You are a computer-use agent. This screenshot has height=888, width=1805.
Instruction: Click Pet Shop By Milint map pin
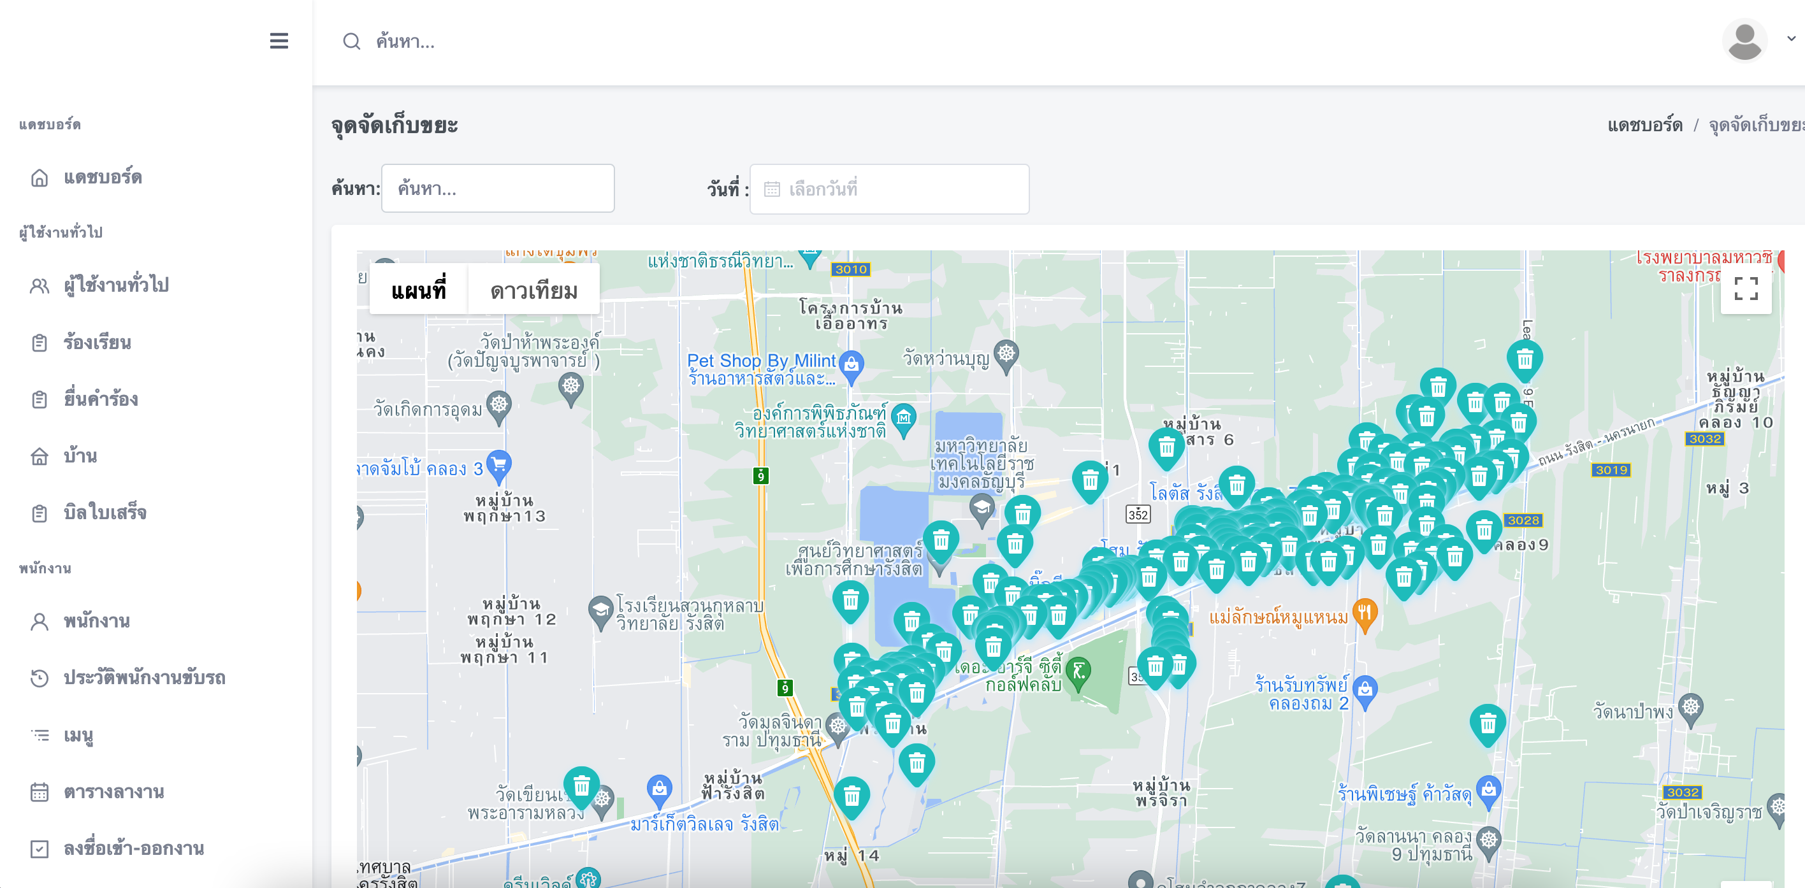[x=852, y=368]
